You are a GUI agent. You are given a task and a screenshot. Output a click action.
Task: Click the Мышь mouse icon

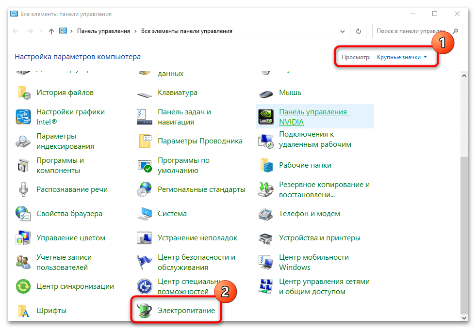pyautogui.click(x=266, y=94)
